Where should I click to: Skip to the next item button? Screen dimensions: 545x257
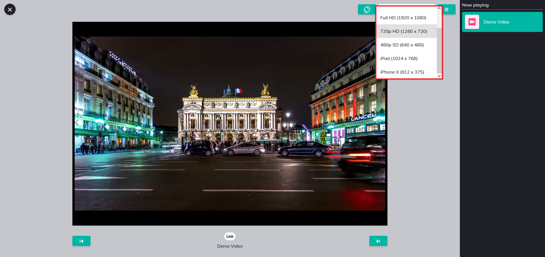pyautogui.click(x=378, y=241)
